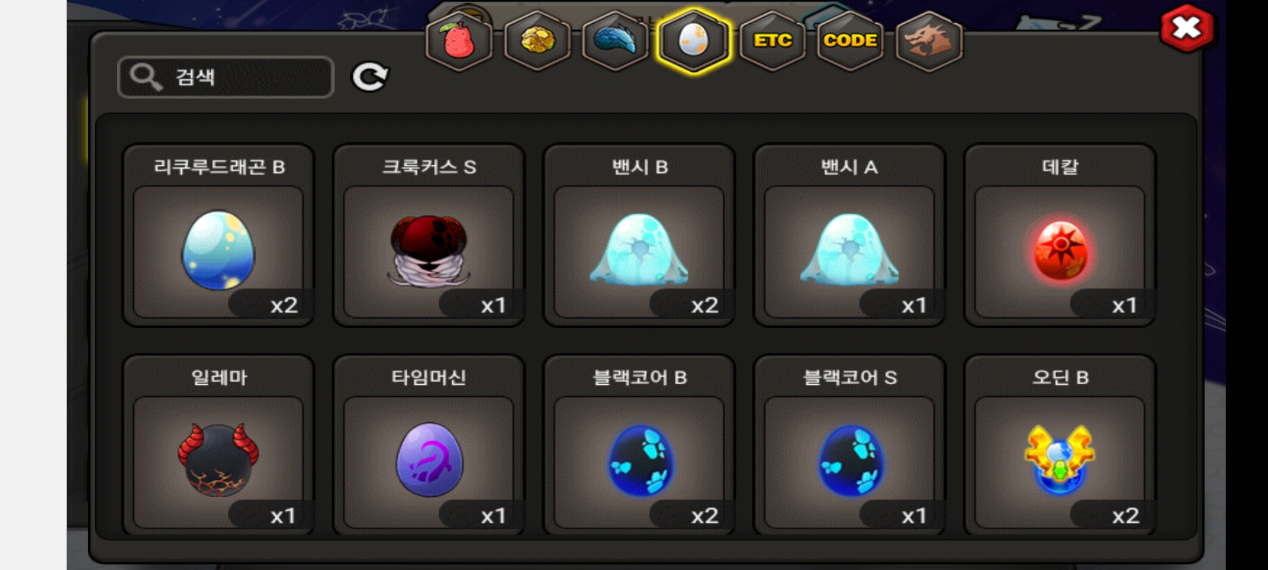
Task: Select the 리쿠루드래곤 B egg
Action: pyautogui.click(x=219, y=235)
